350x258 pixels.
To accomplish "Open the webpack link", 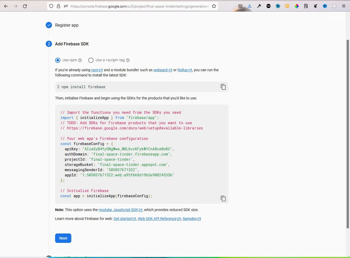I will (x=163, y=70).
